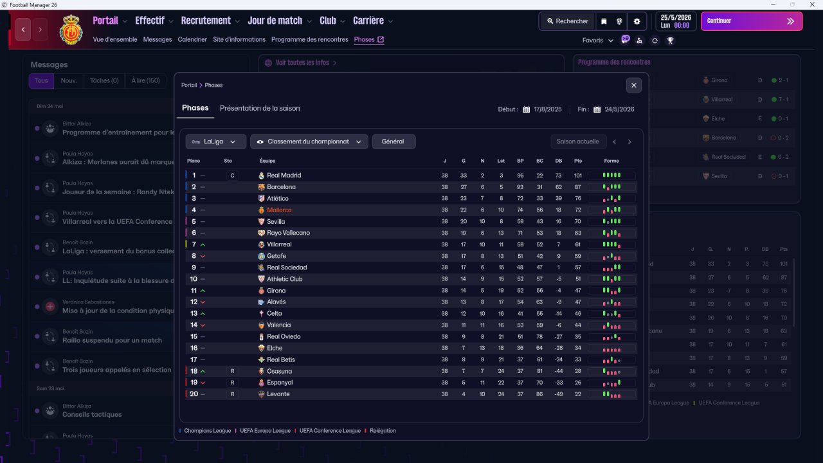Click the Atlético crest in standings
Image resolution: width=823 pixels, height=463 pixels.
point(261,199)
